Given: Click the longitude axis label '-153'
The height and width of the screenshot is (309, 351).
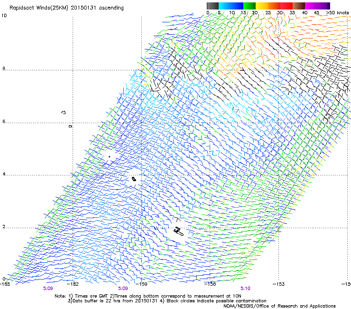Looking at the screenshot, I should [279, 284].
